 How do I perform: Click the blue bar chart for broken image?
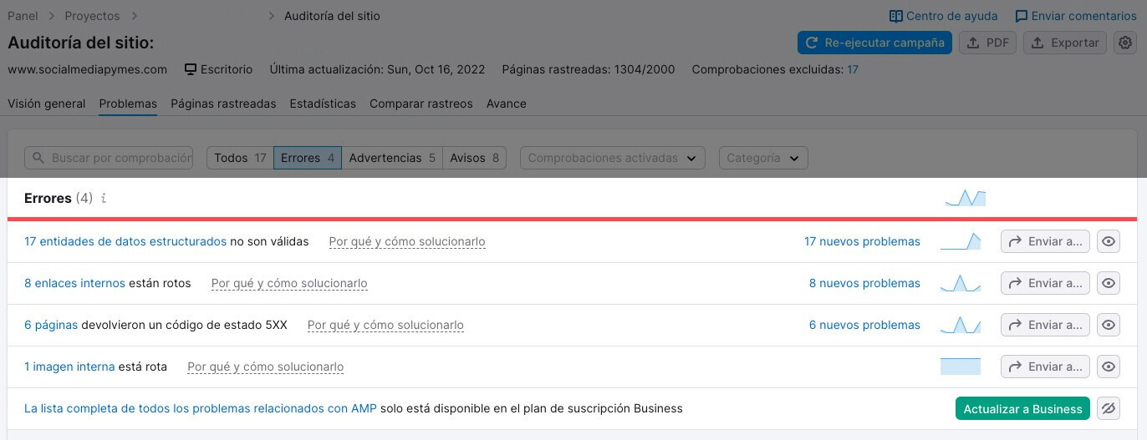[961, 367]
